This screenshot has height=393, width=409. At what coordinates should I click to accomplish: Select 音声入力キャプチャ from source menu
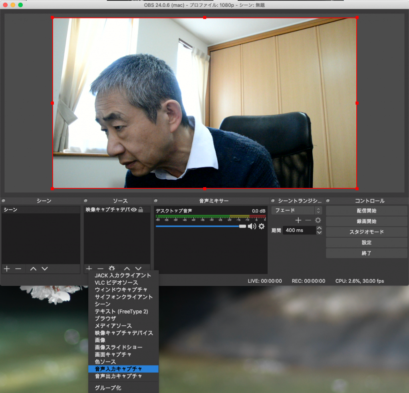[x=119, y=369]
